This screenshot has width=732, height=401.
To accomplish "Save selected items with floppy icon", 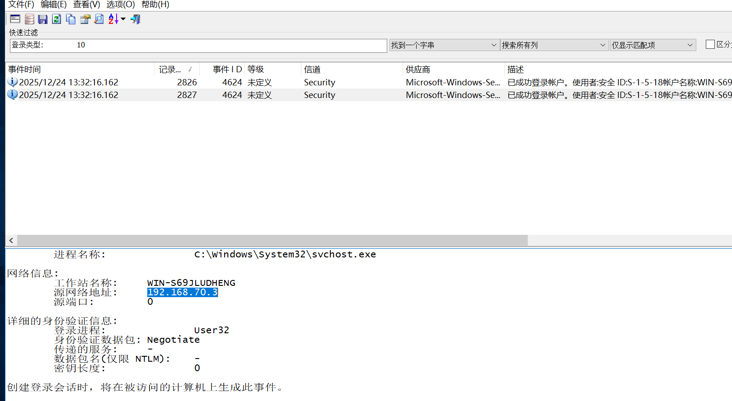I will [x=43, y=19].
